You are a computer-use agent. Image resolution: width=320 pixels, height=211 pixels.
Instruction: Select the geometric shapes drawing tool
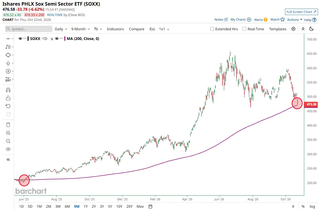point(8,55)
